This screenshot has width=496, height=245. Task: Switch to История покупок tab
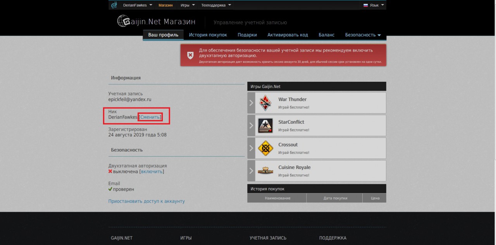(x=208, y=35)
